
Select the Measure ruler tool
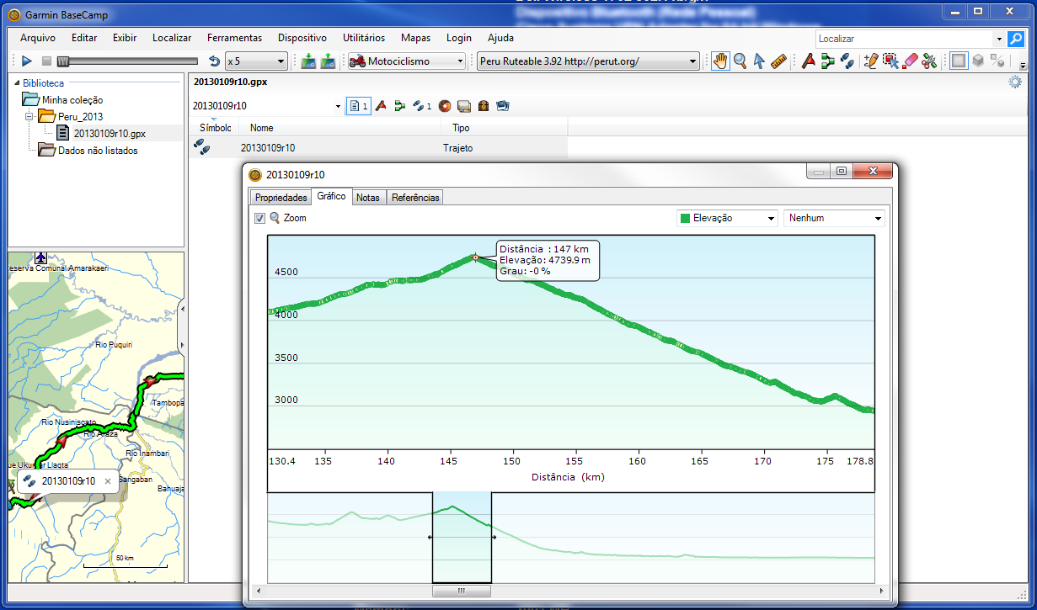coord(778,61)
